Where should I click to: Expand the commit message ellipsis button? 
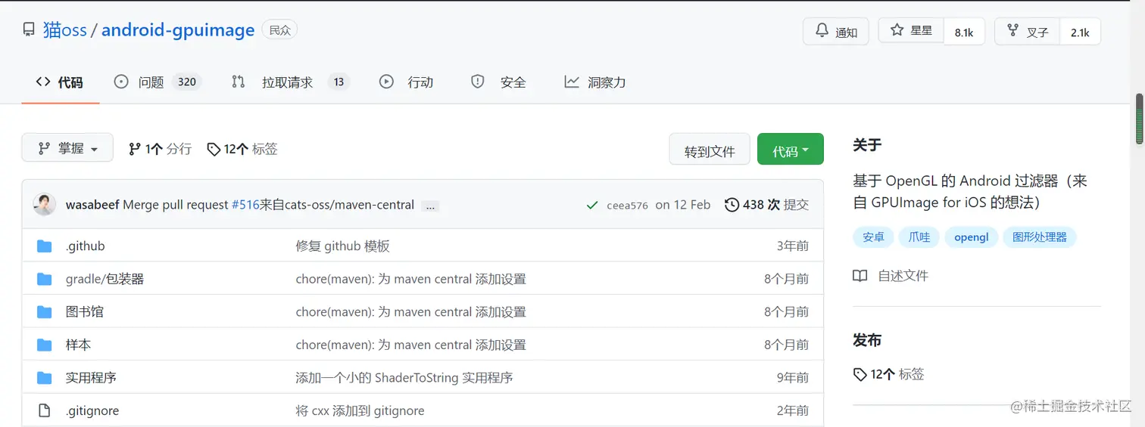[430, 206]
